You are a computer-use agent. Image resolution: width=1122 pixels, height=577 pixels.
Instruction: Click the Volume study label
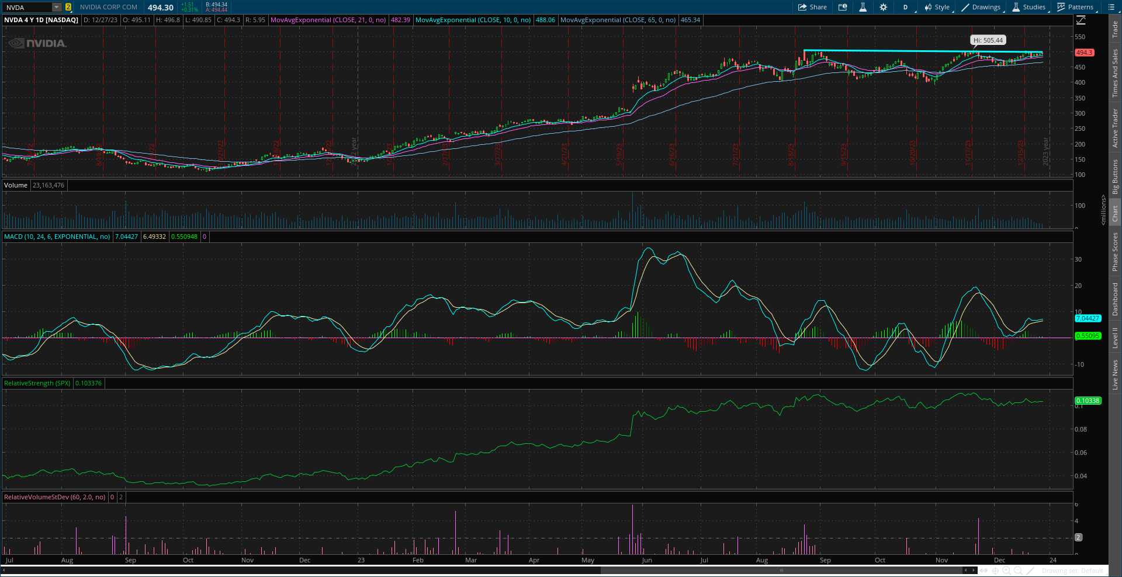tap(16, 185)
